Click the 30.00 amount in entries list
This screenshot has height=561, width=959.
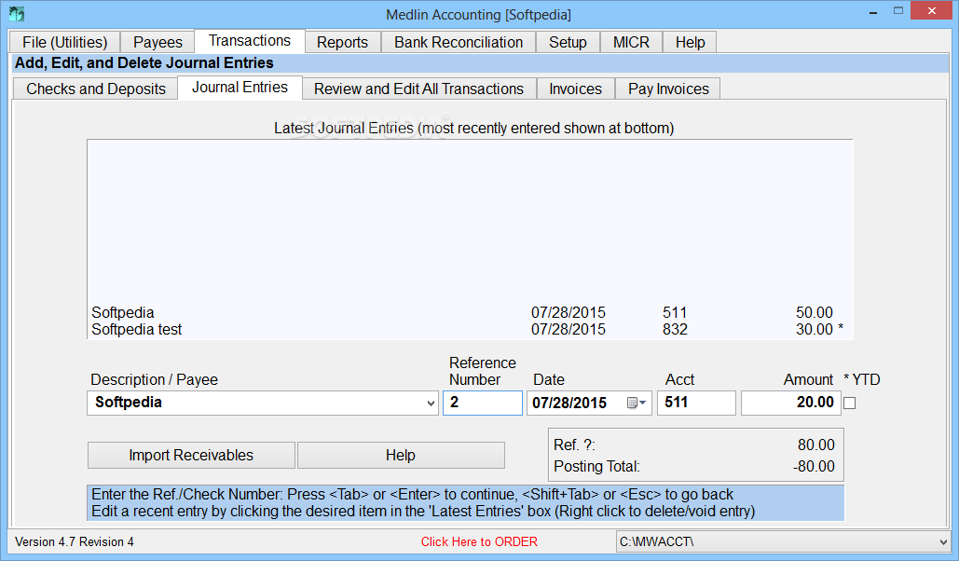814,330
